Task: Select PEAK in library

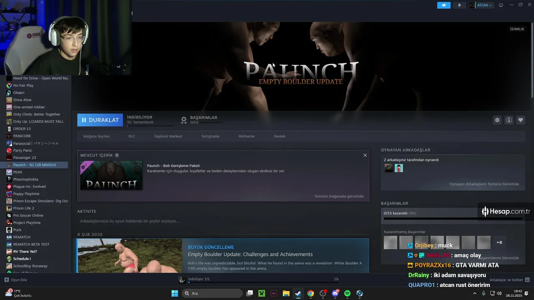Action: [37, 172]
